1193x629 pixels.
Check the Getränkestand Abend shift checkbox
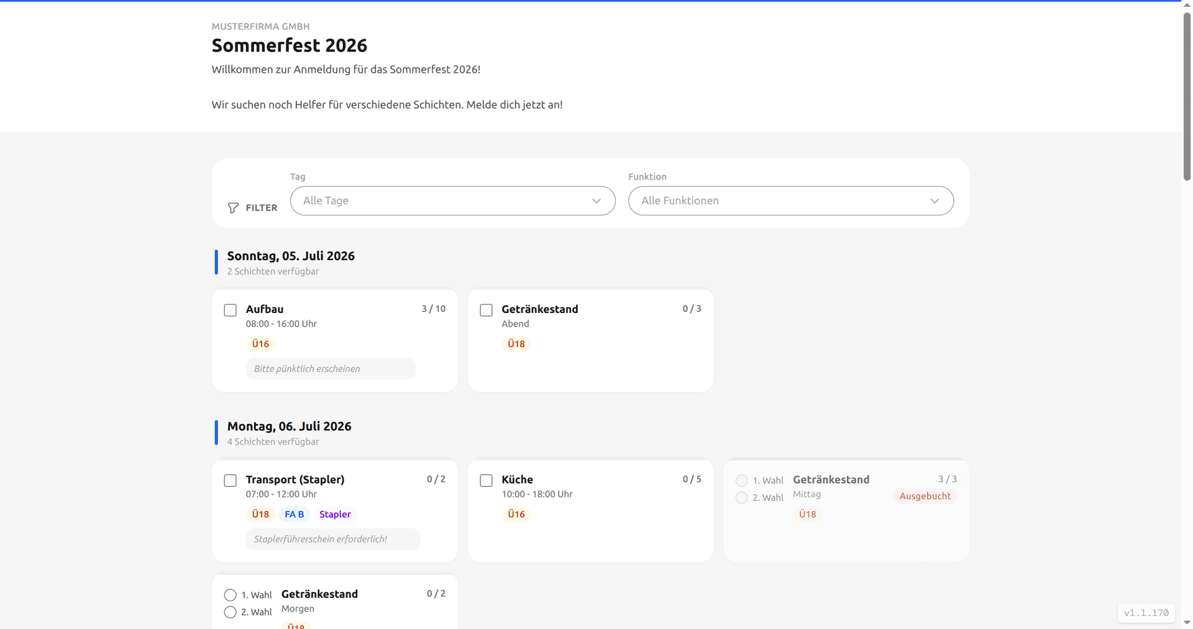[x=487, y=310]
